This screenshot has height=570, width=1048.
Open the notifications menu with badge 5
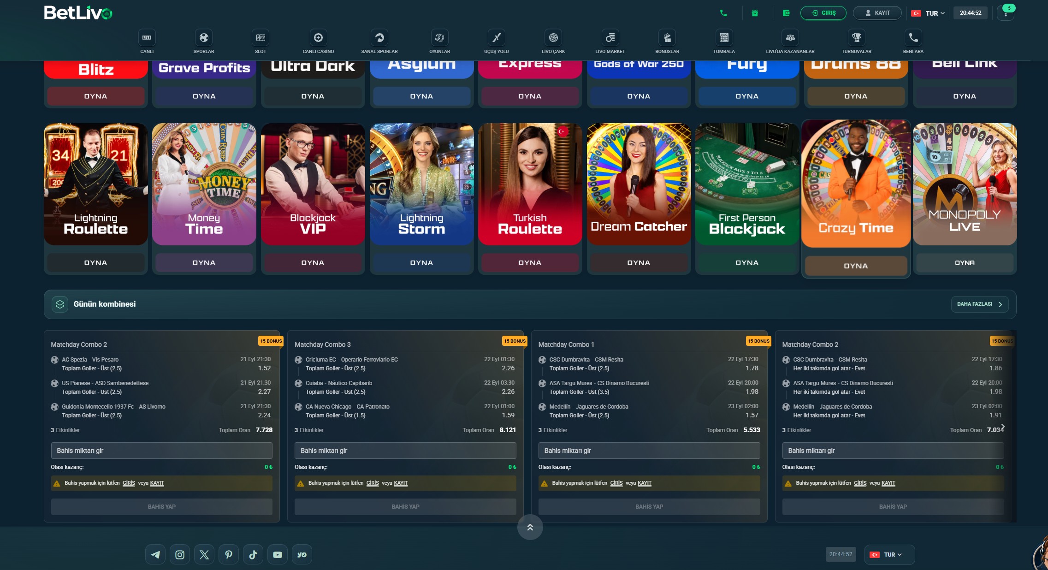[1006, 13]
